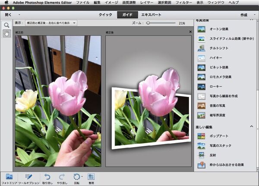259x186 pixels.
Task: Open the 選択範囲 menu
Action: [x=164, y=3]
